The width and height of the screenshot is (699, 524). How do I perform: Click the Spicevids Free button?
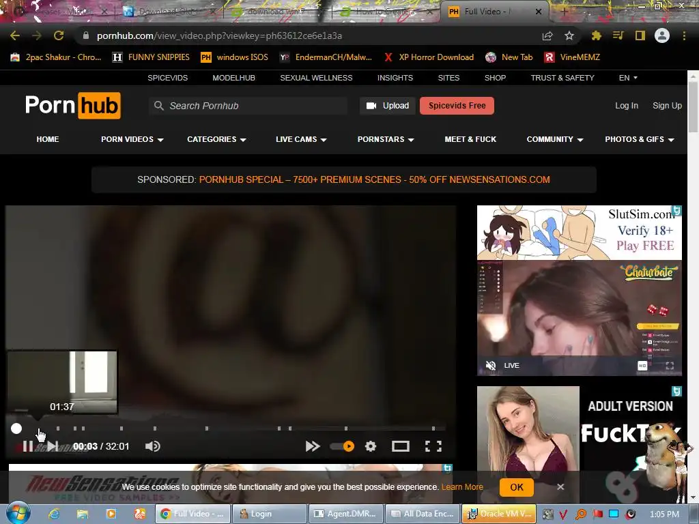(x=457, y=106)
